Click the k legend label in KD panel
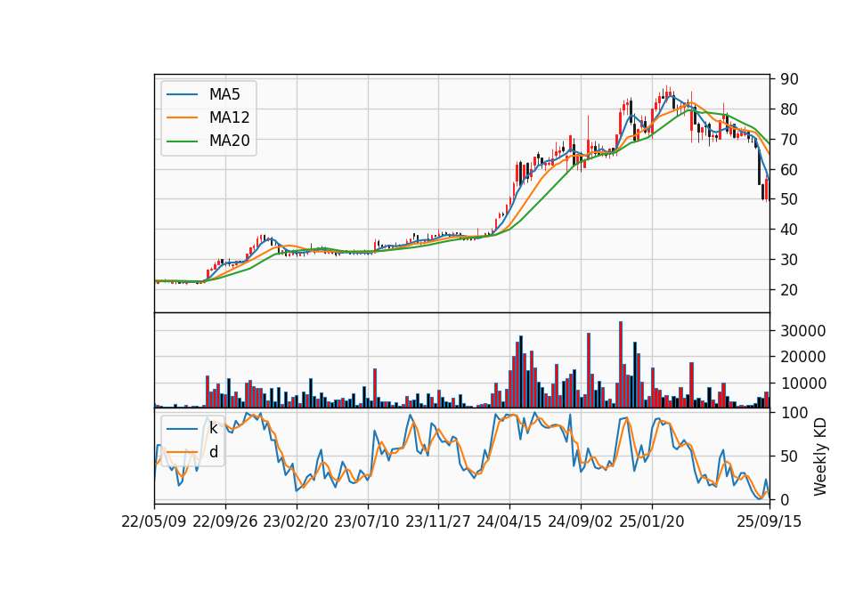Image resolution: width=855 pixels, height=614 pixels. pos(213,428)
